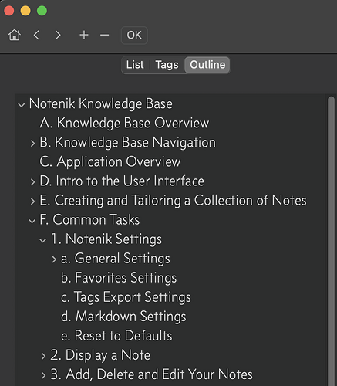Expand 2. Display a Note
The width and height of the screenshot is (337, 386).
43,356
